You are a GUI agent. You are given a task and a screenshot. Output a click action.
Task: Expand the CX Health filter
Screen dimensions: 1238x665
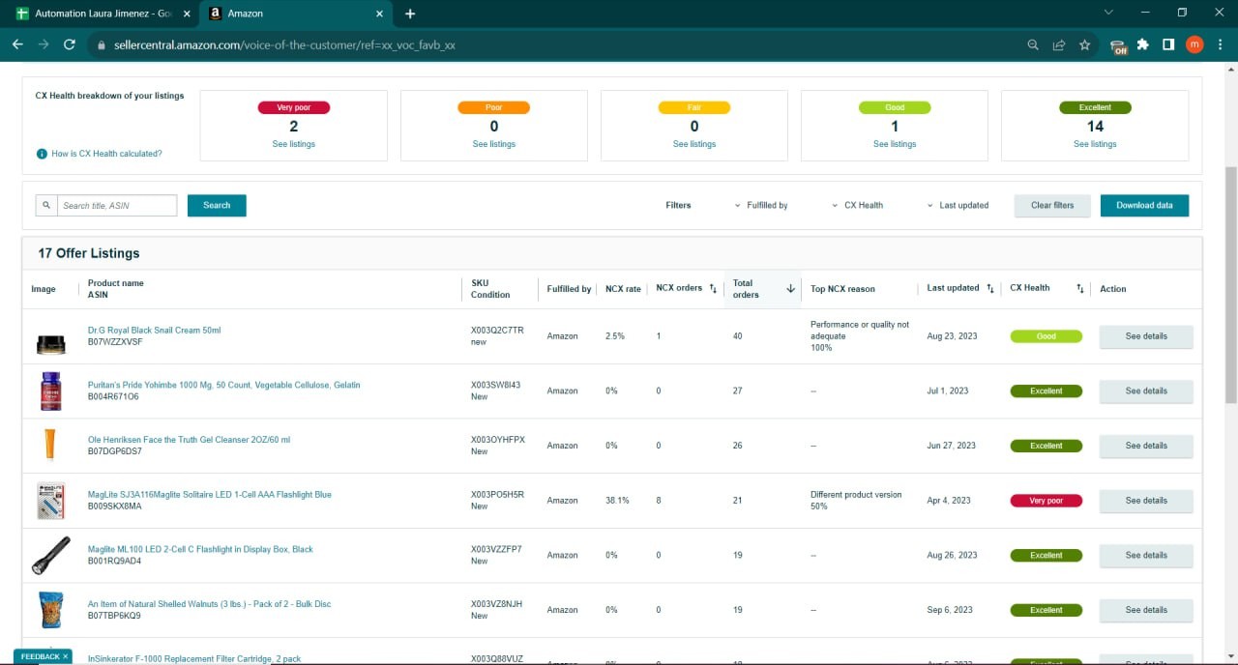[x=857, y=205]
